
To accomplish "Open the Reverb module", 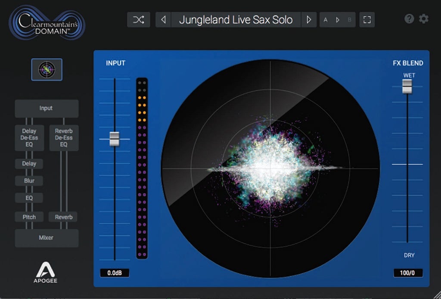I will [64, 217].
